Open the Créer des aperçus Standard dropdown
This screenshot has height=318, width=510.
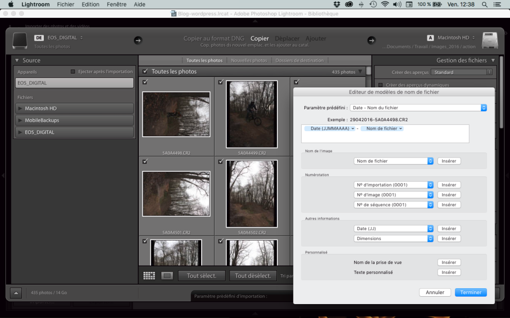(462, 72)
